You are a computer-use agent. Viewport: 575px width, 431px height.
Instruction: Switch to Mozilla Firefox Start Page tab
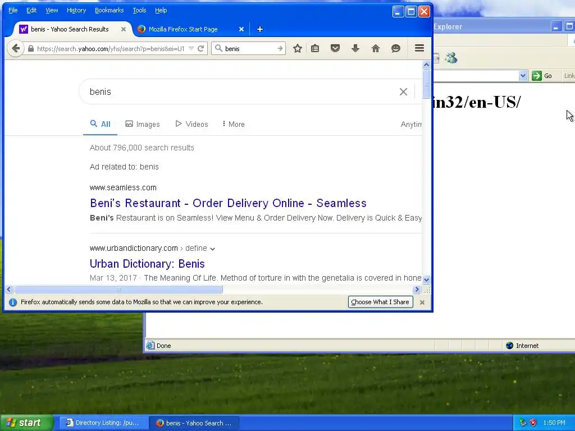click(x=184, y=29)
